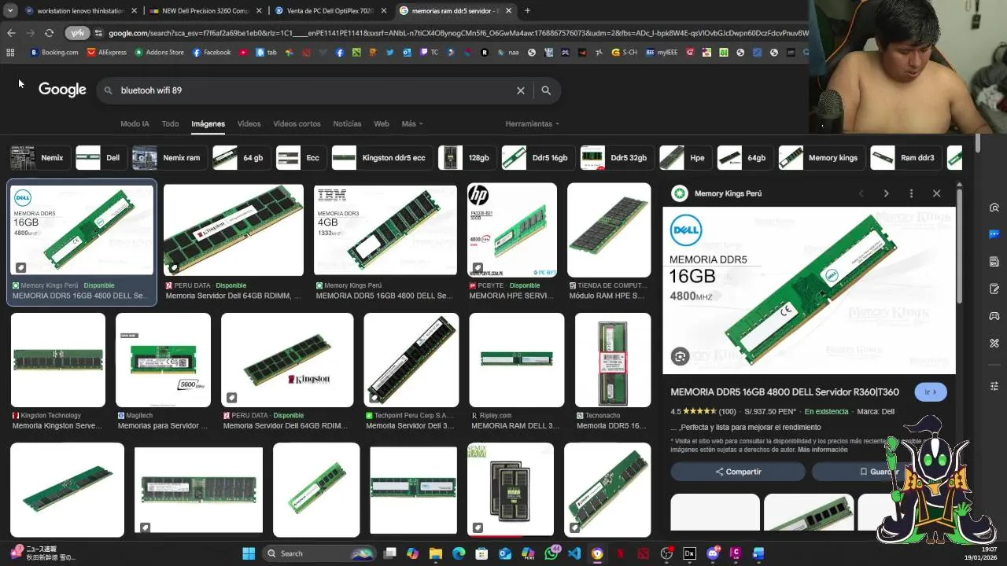Viewport: 1007px width, 566px height.
Task: Open the tools sidebar icon
Action: click(994, 343)
